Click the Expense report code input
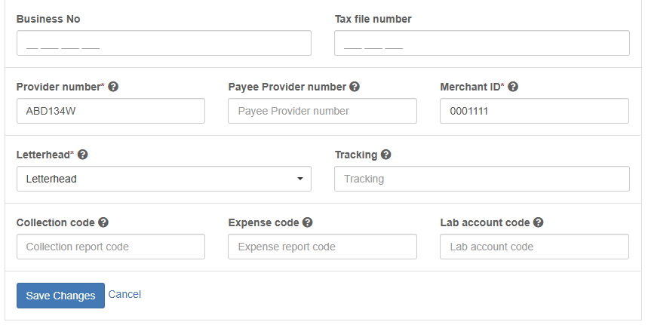 click(x=322, y=247)
